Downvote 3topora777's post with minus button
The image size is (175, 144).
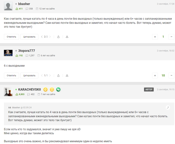[171, 76]
